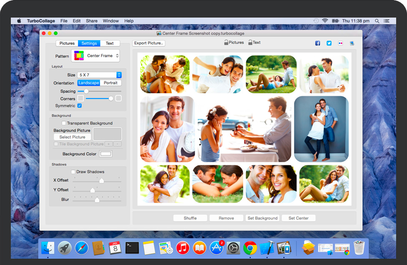Click the Twitter share icon
Screen dimensions: 407x265
click(329, 43)
